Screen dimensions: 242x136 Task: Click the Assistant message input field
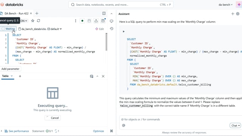coord(181,119)
